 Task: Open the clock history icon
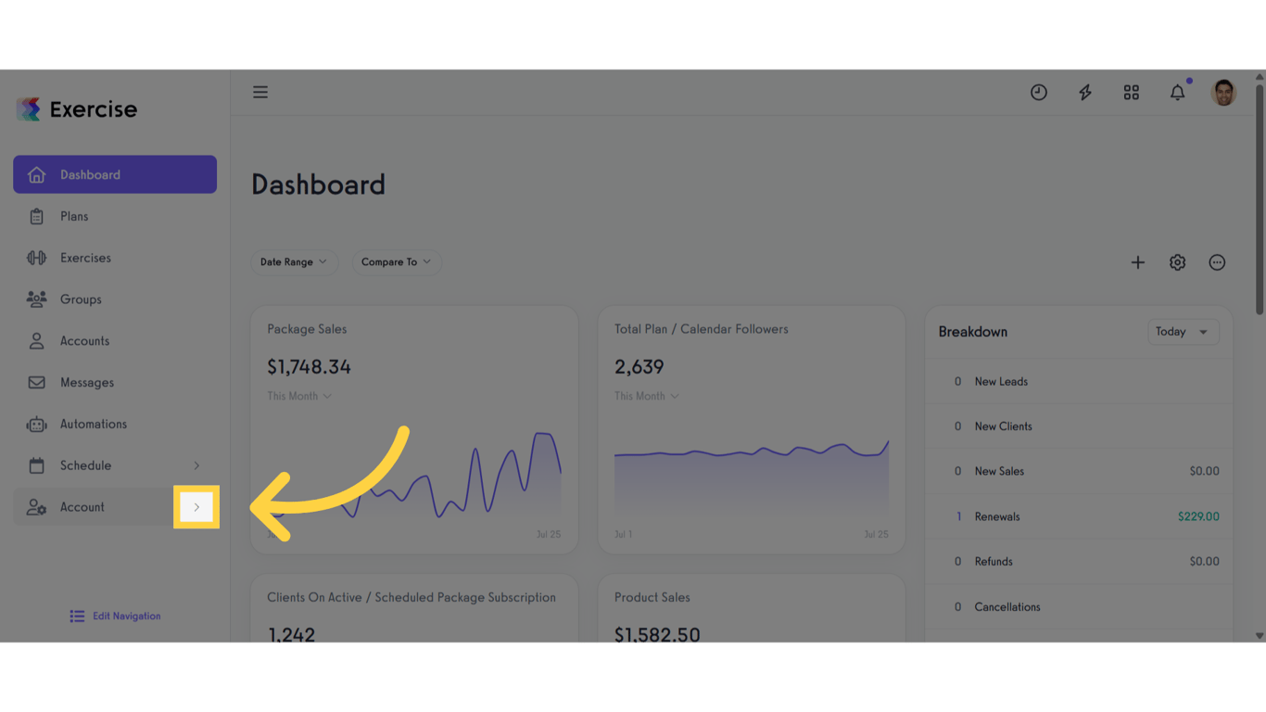tap(1039, 92)
